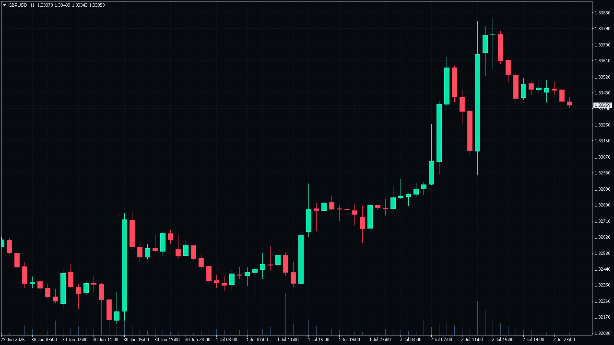Click the 1.33610 price scale label
Screen dimensions: 614x345
click(x=602, y=60)
